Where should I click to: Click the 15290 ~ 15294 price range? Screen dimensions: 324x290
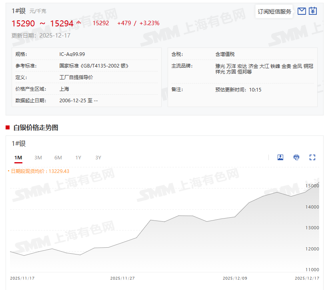pos(42,24)
